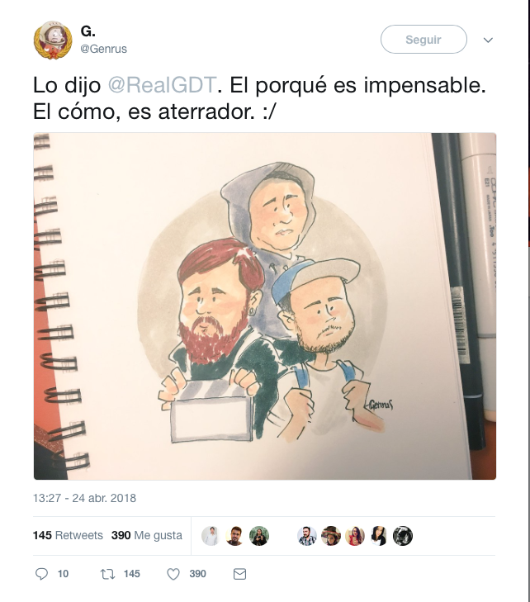Expand the tweet options chevron menu

coord(488,40)
